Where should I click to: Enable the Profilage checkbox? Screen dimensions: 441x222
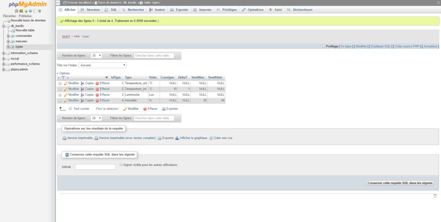click(323, 46)
